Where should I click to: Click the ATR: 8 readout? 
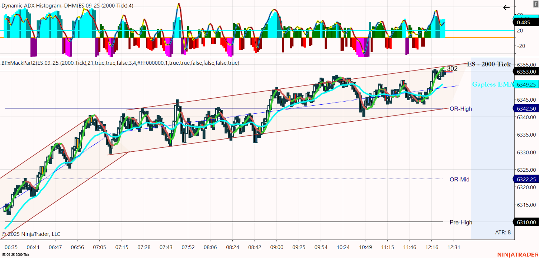pyautogui.click(x=503, y=232)
